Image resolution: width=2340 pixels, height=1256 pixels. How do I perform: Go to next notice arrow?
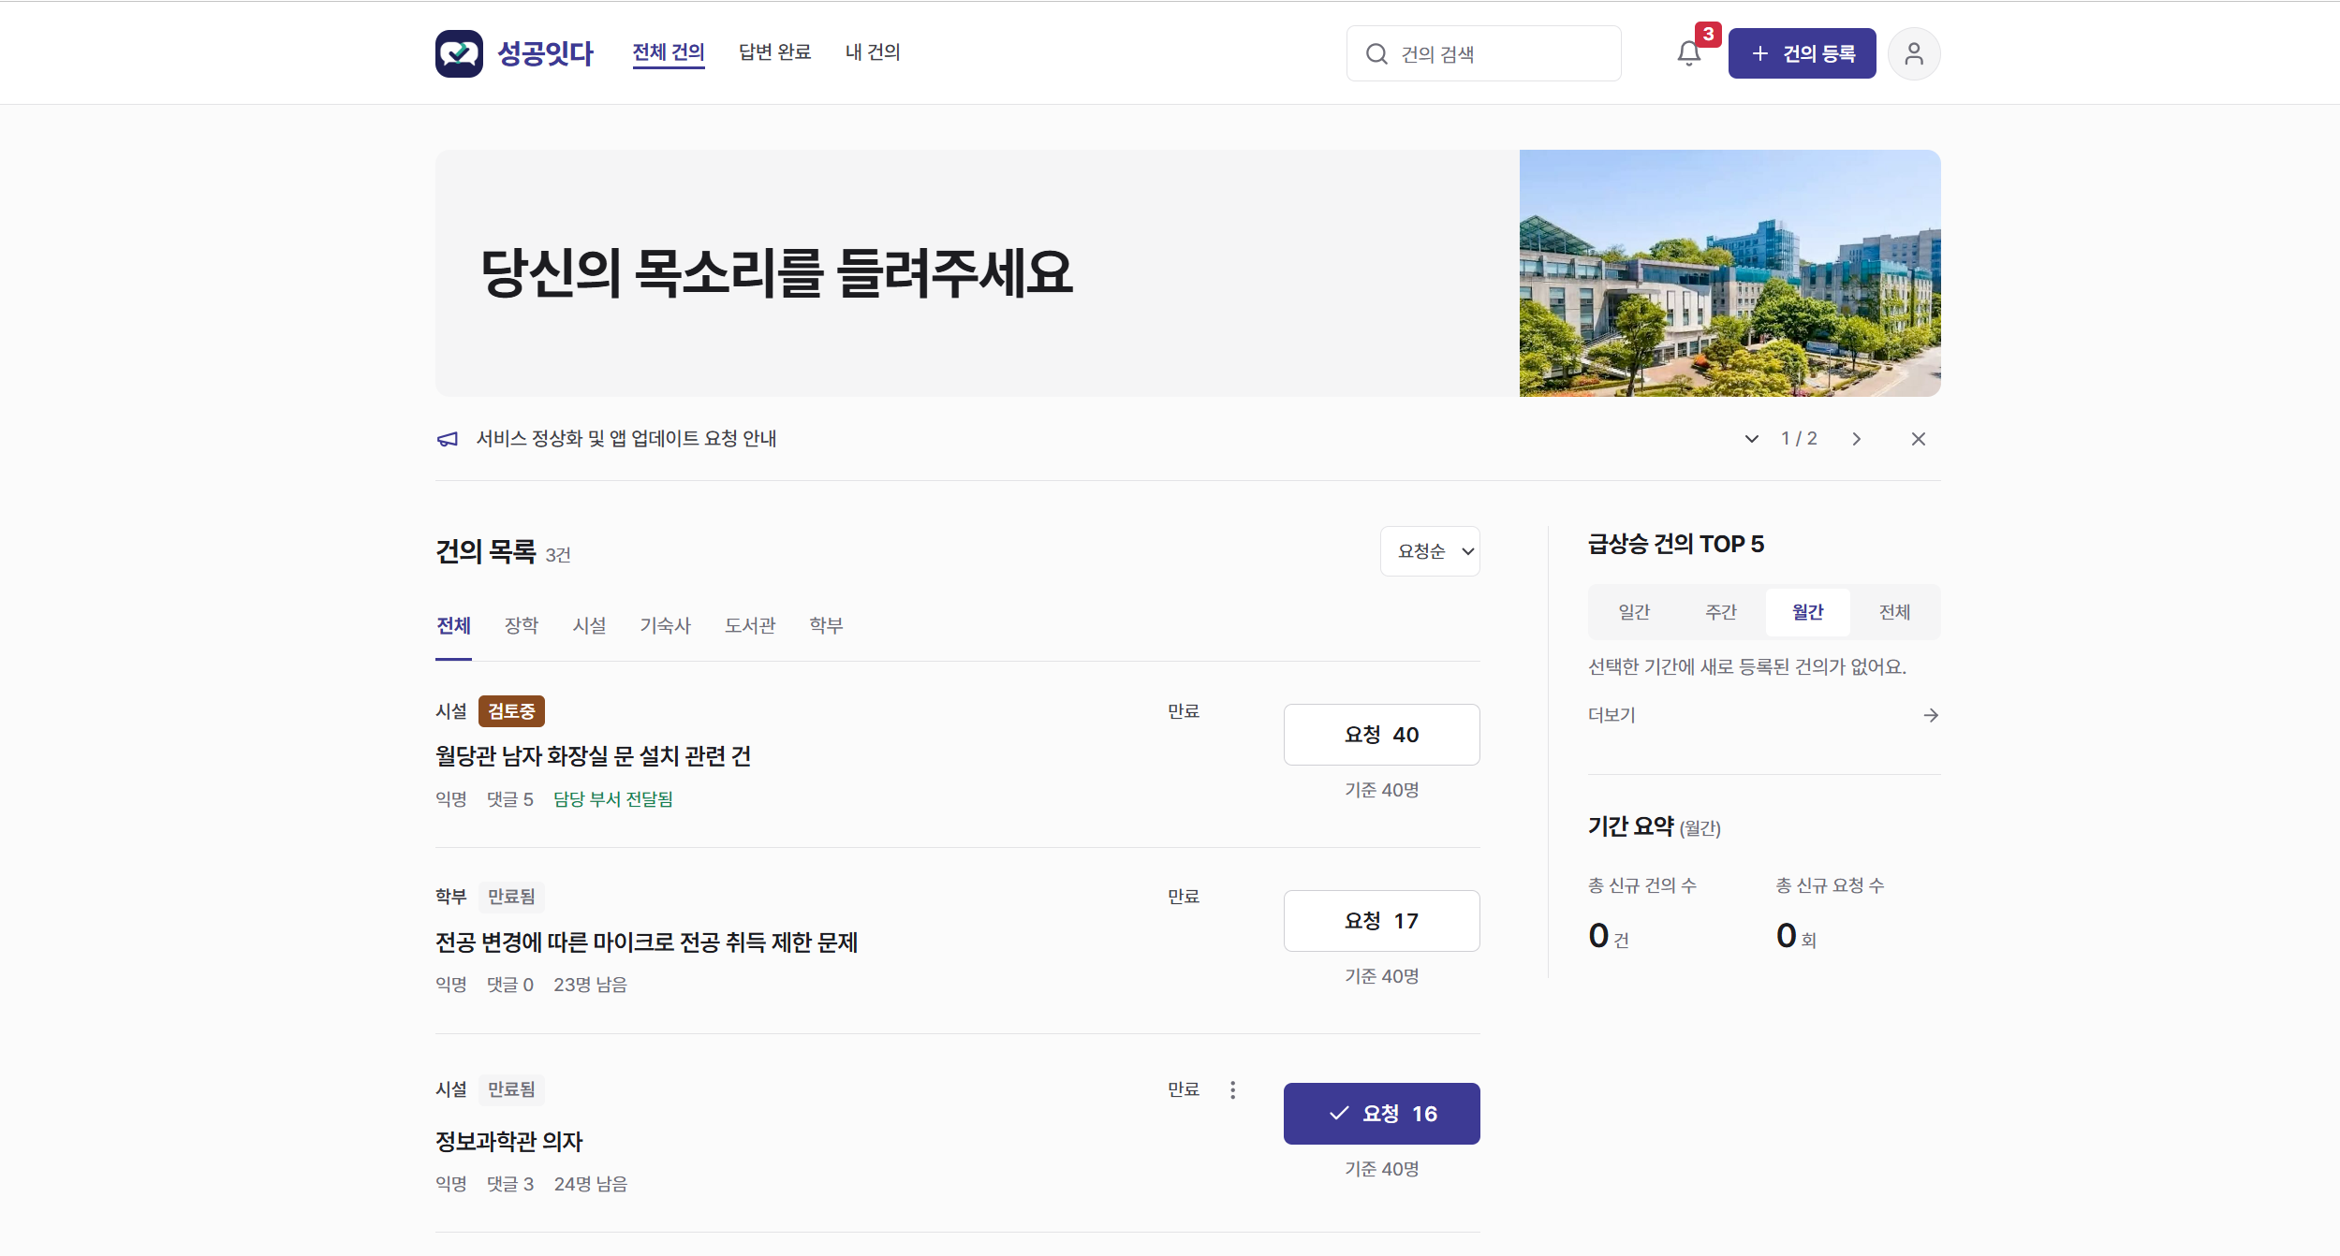click(1856, 439)
